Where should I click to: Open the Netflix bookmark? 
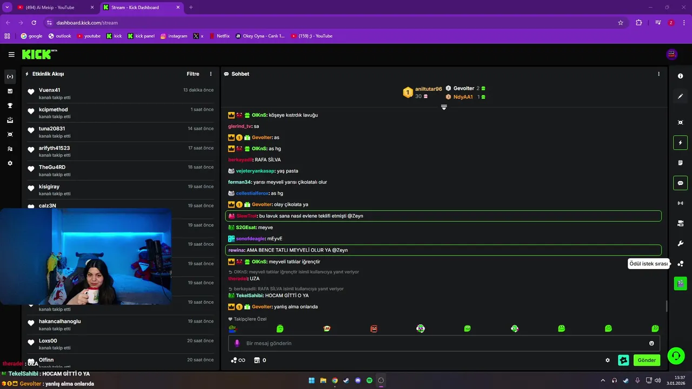tap(219, 36)
